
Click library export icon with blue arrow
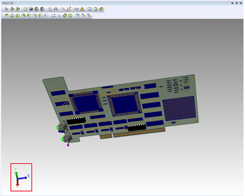pos(42,9)
